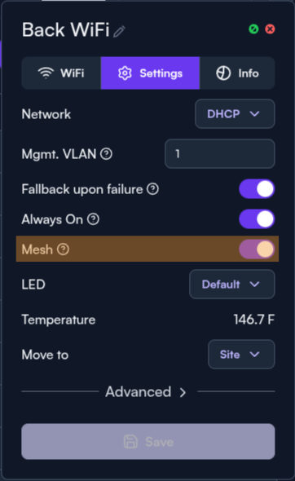
Task: Click the pencil icon to rename Back WiFi
Action: coord(119,32)
